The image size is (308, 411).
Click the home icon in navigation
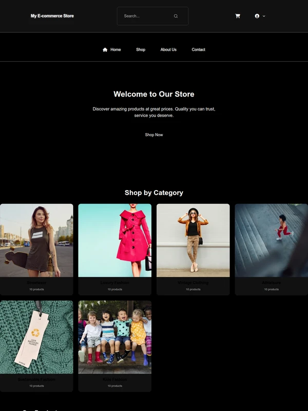coord(105,49)
